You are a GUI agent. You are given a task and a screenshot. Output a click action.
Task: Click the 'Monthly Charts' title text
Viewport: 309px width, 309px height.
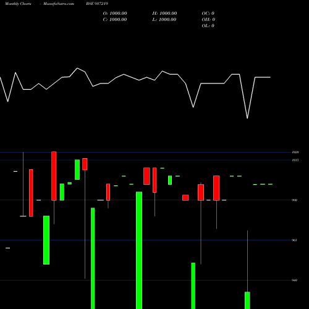coord(18,4)
